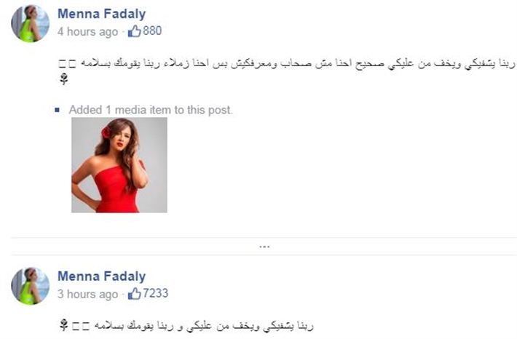517x339 pixels.
Task: Expand the hidden posts via ellipsis
Action: pyautogui.click(x=264, y=247)
